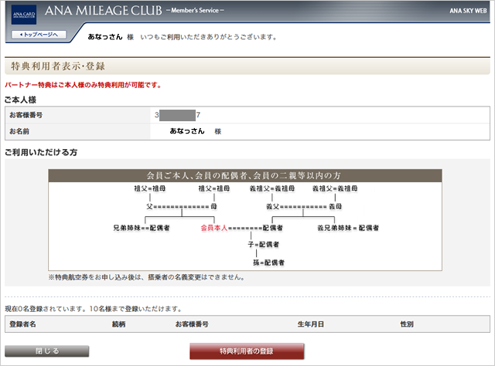Click the 閉じる button
This screenshot has height=366, width=495.
46,351
